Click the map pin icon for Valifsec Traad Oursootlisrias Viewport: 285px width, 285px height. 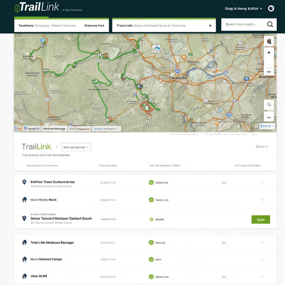point(24,182)
